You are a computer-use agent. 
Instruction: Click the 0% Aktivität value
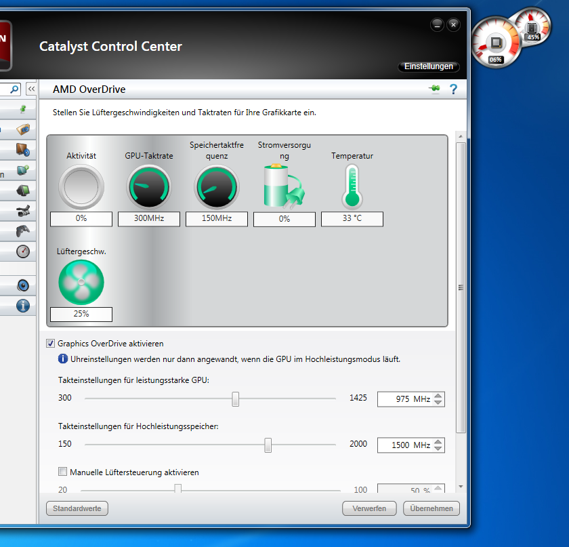coord(81,219)
